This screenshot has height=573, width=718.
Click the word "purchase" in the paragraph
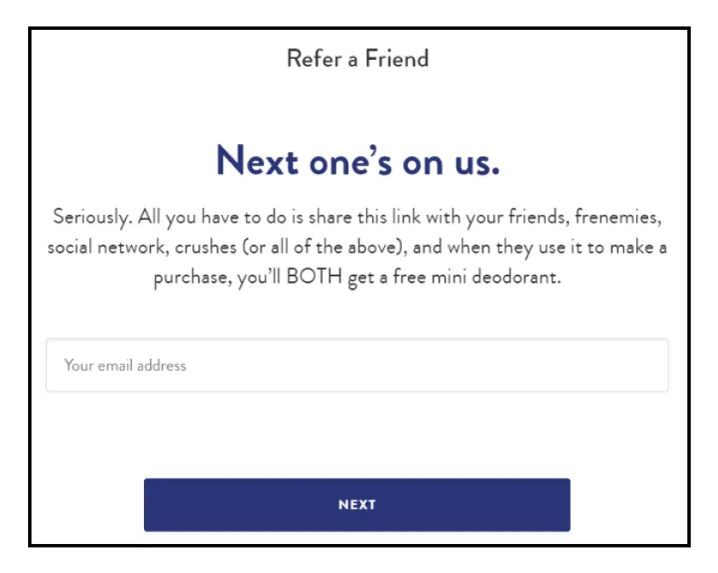(189, 279)
